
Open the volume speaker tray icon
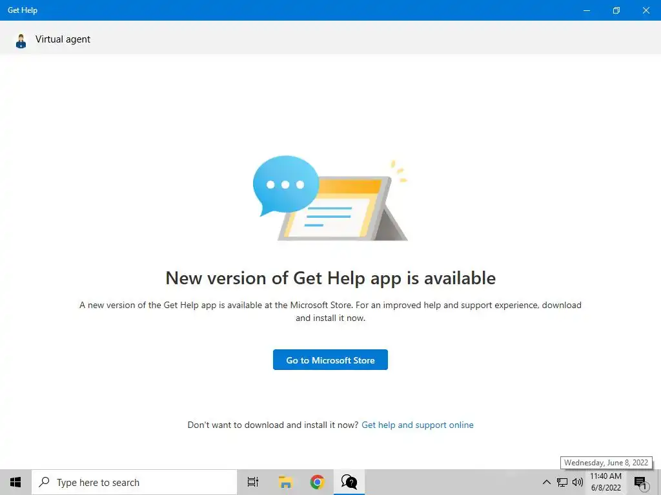(578, 482)
